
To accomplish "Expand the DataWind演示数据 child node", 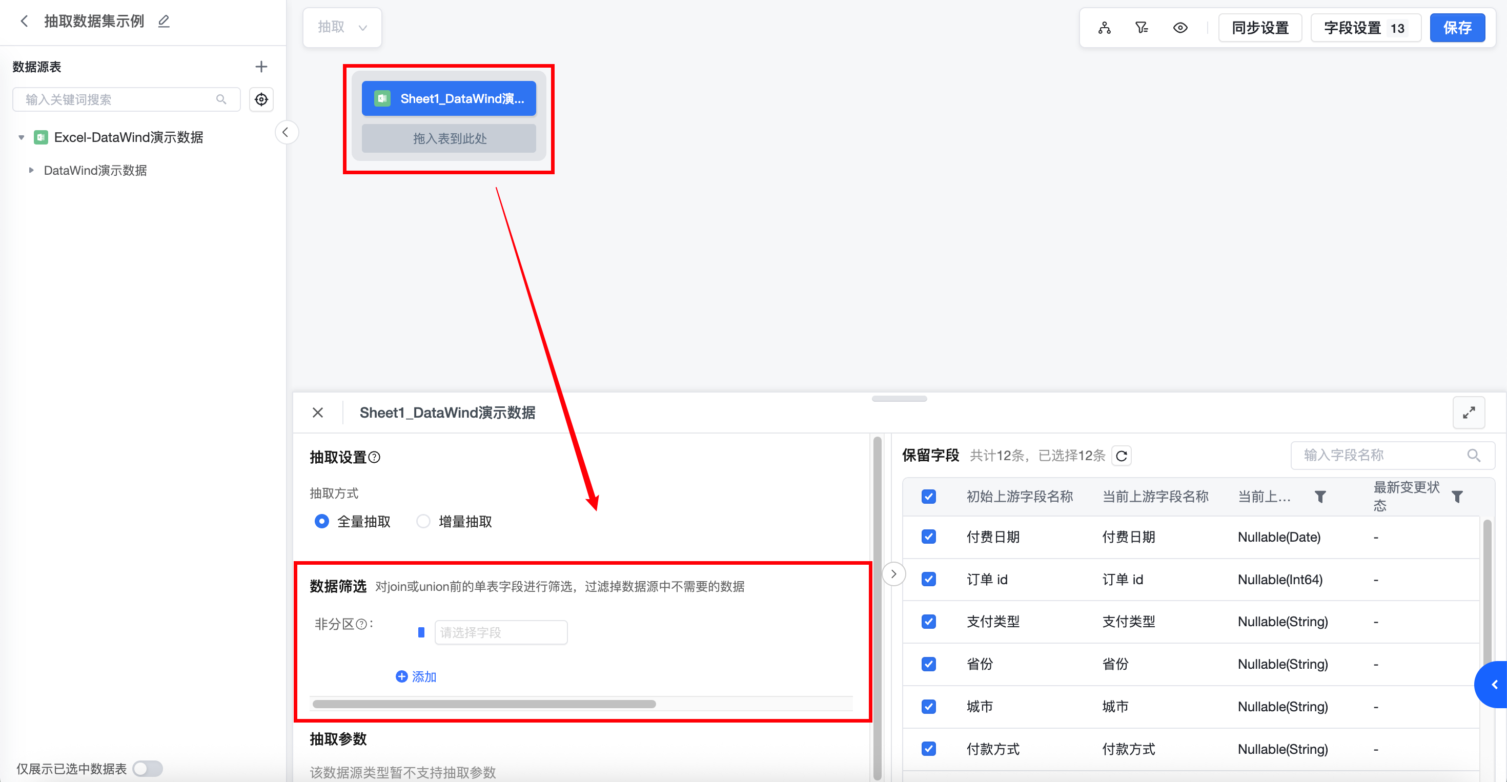I will pyautogui.click(x=32, y=170).
